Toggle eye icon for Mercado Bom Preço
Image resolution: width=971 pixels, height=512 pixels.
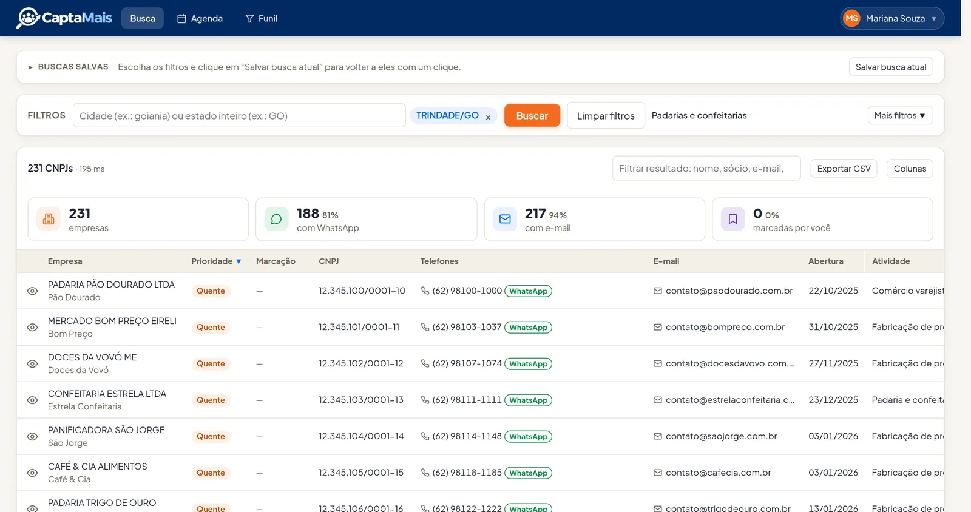pos(33,328)
